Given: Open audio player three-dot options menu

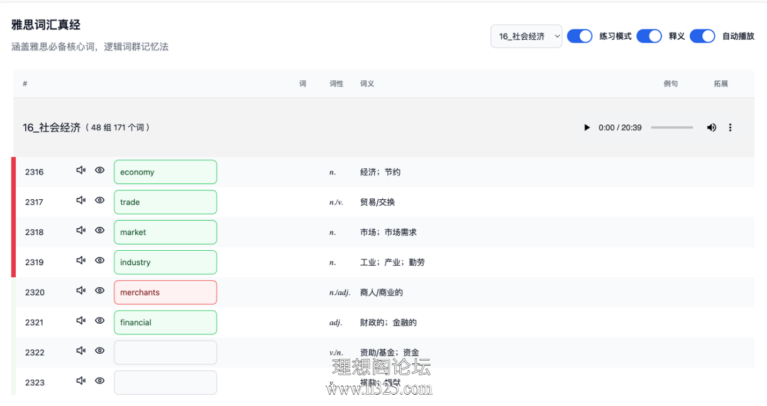Looking at the screenshot, I should (x=730, y=128).
